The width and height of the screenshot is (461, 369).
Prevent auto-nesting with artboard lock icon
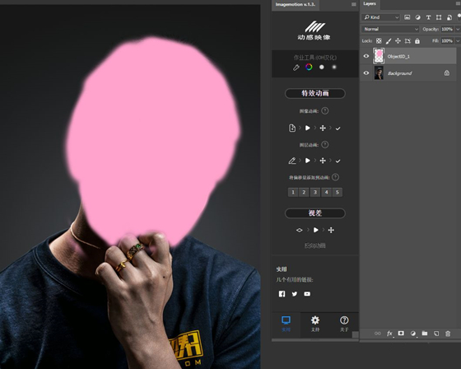coord(407,41)
